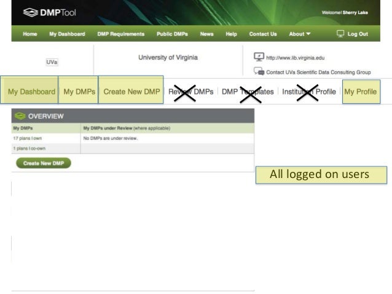
Task: Click the DMPTool logo
Action: [49, 12]
